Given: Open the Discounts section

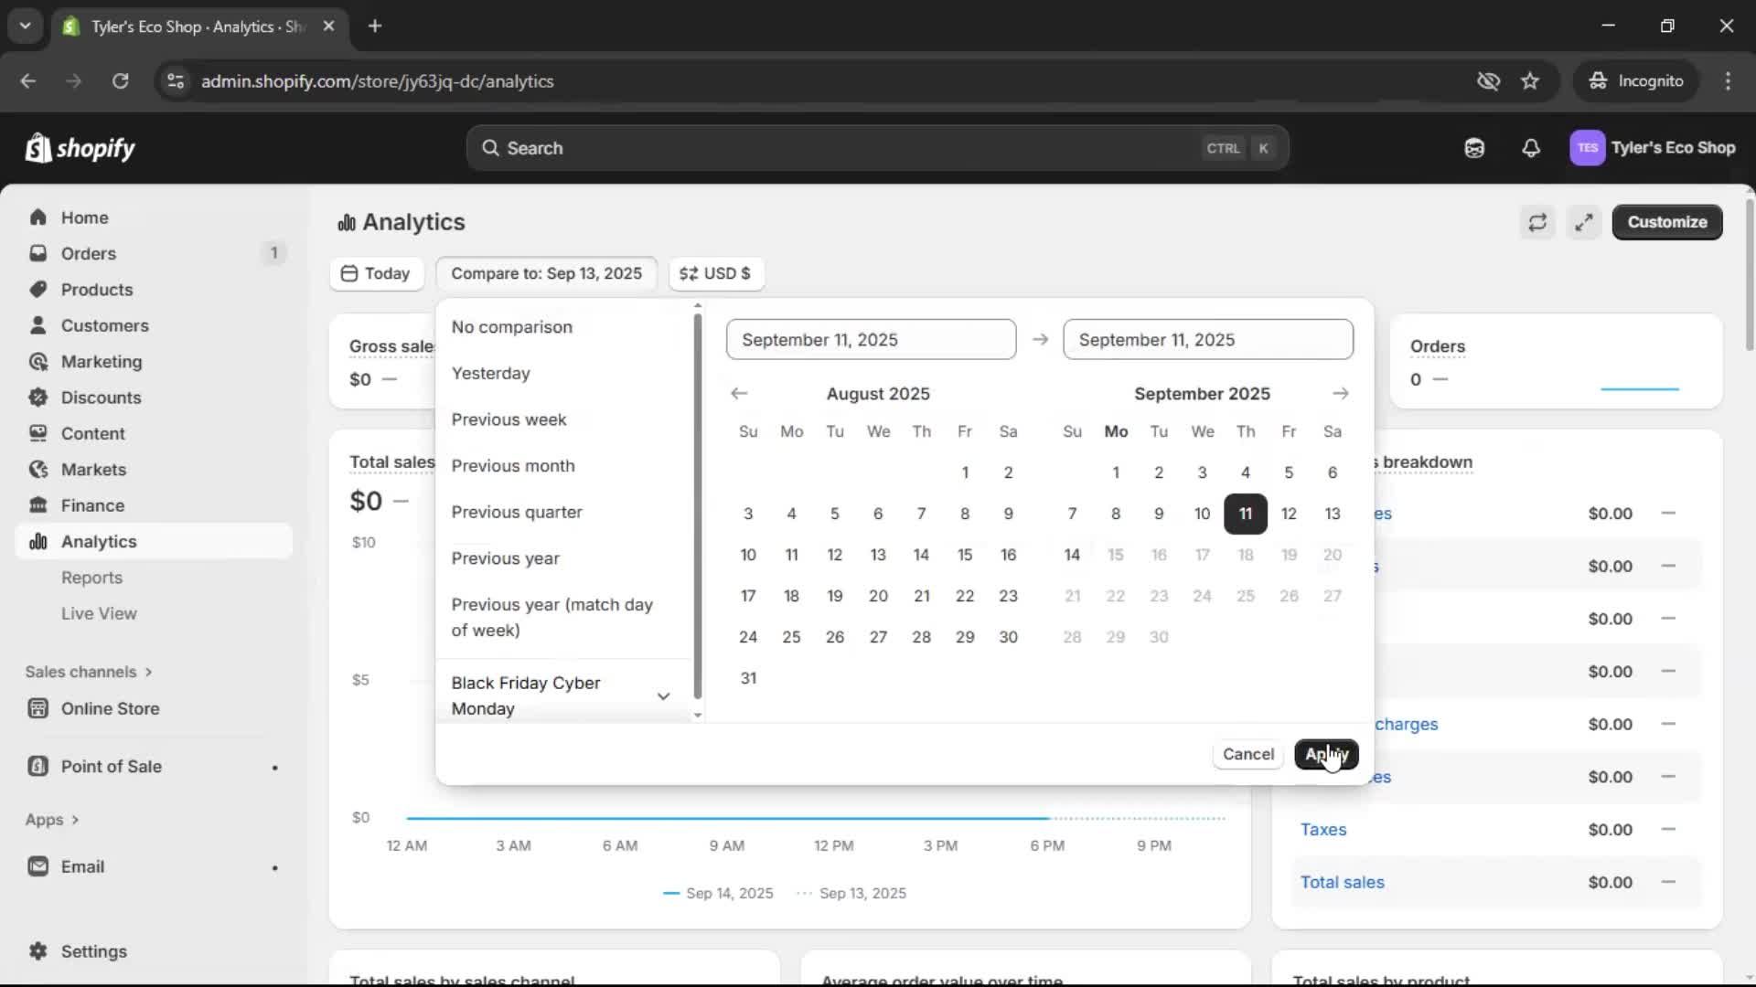Looking at the screenshot, I should [100, 398].
